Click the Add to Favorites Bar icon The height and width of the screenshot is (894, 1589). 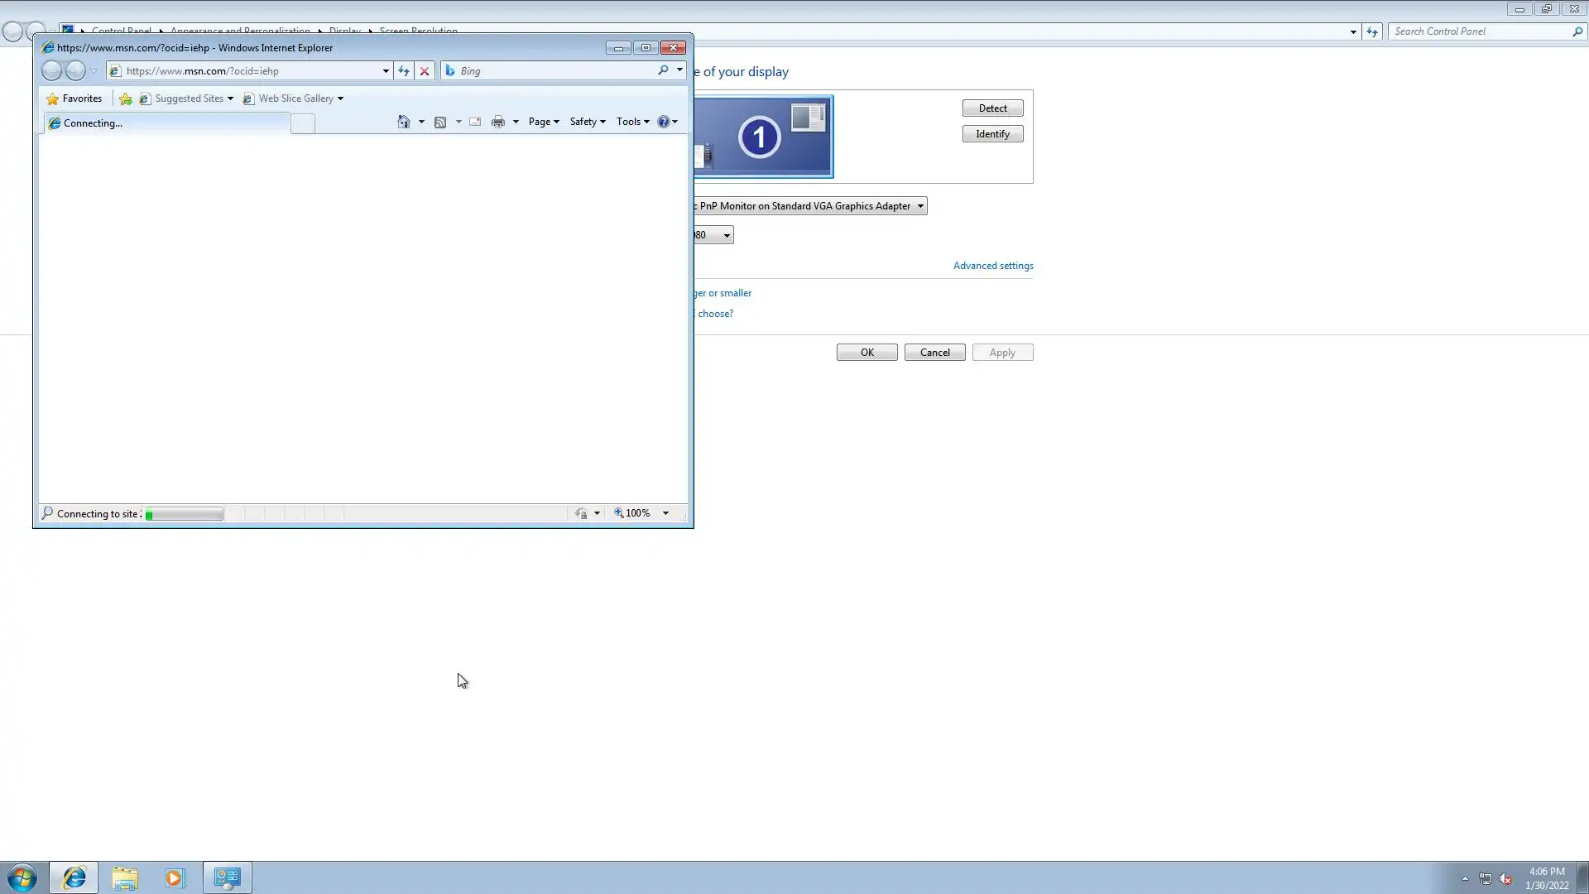pyautogui.click(x=126, y=99)
